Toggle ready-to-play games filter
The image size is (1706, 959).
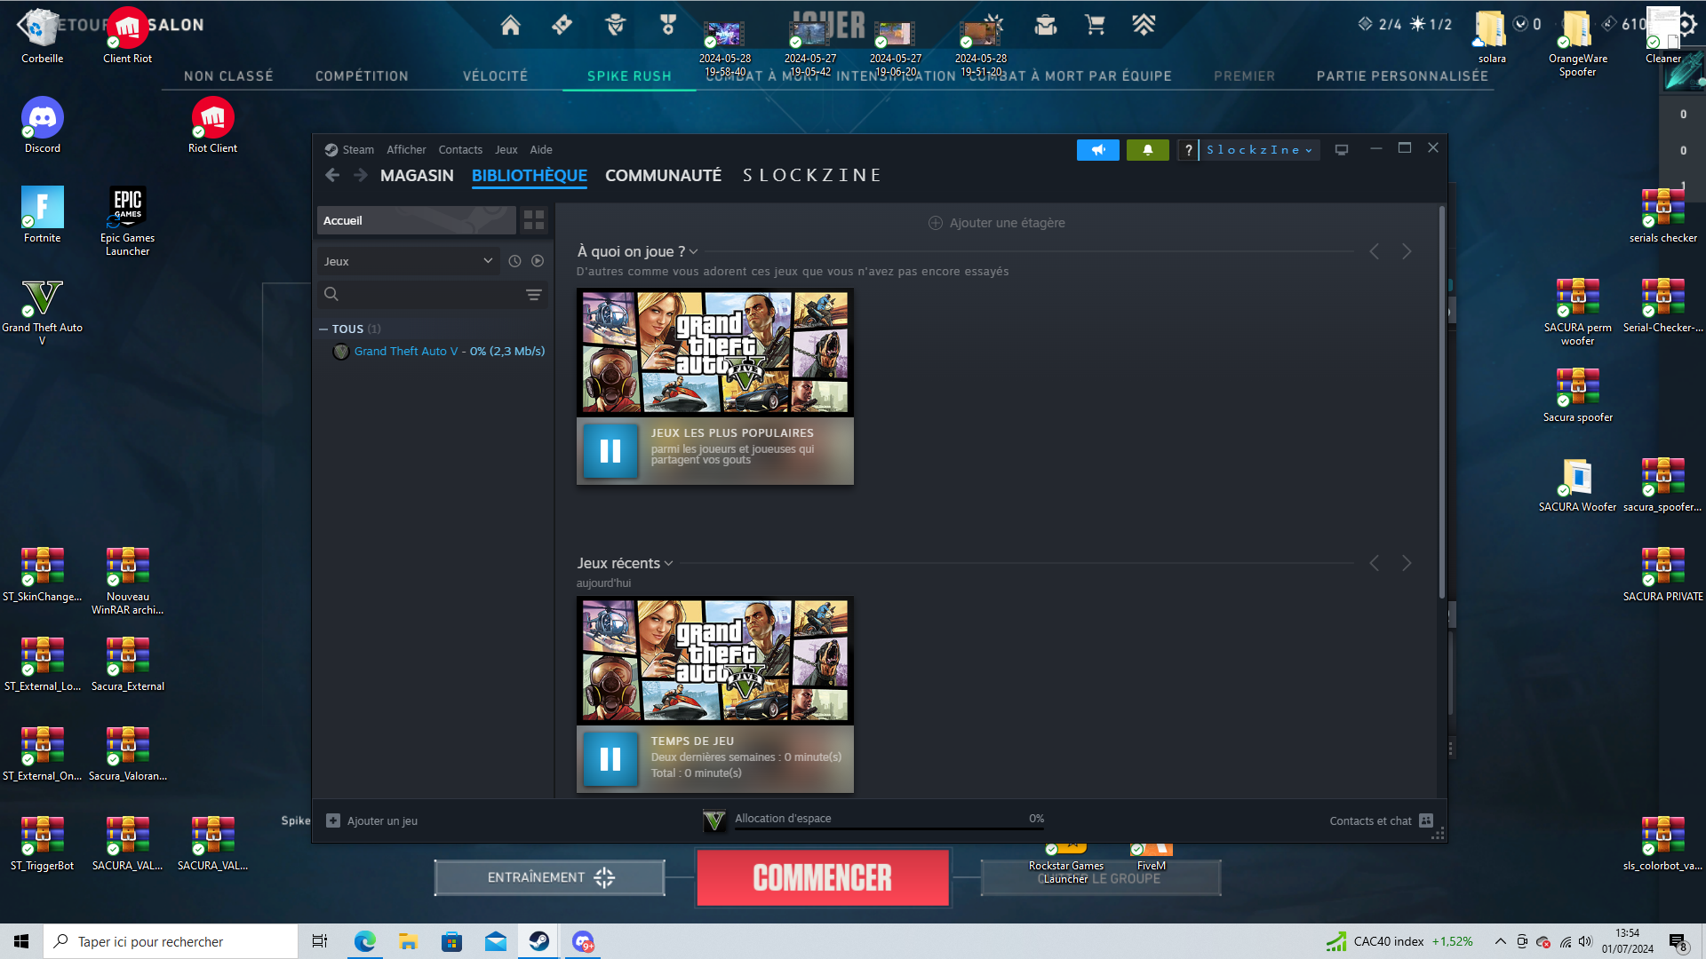[538, 261]
